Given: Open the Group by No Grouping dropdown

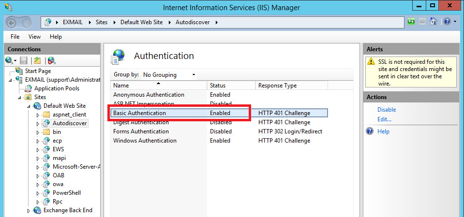Looking at the screenshot, I should (169, 75).
